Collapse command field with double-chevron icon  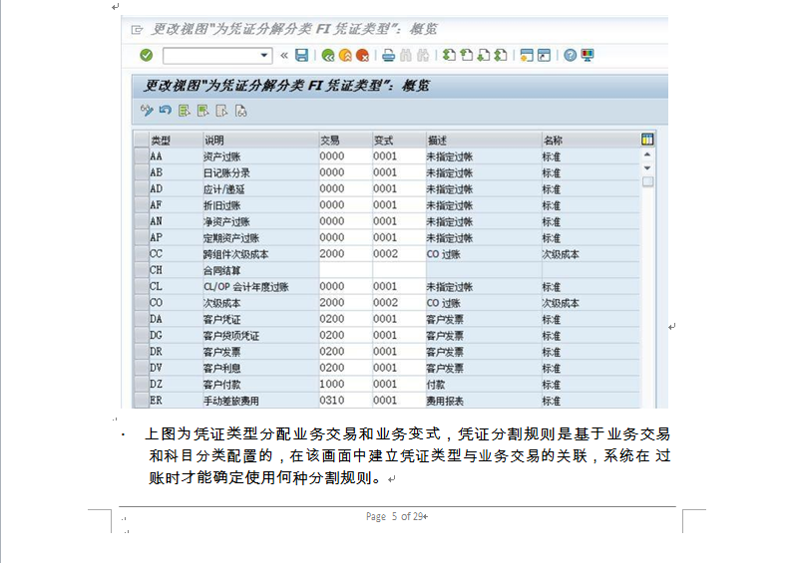coord(284,55)
